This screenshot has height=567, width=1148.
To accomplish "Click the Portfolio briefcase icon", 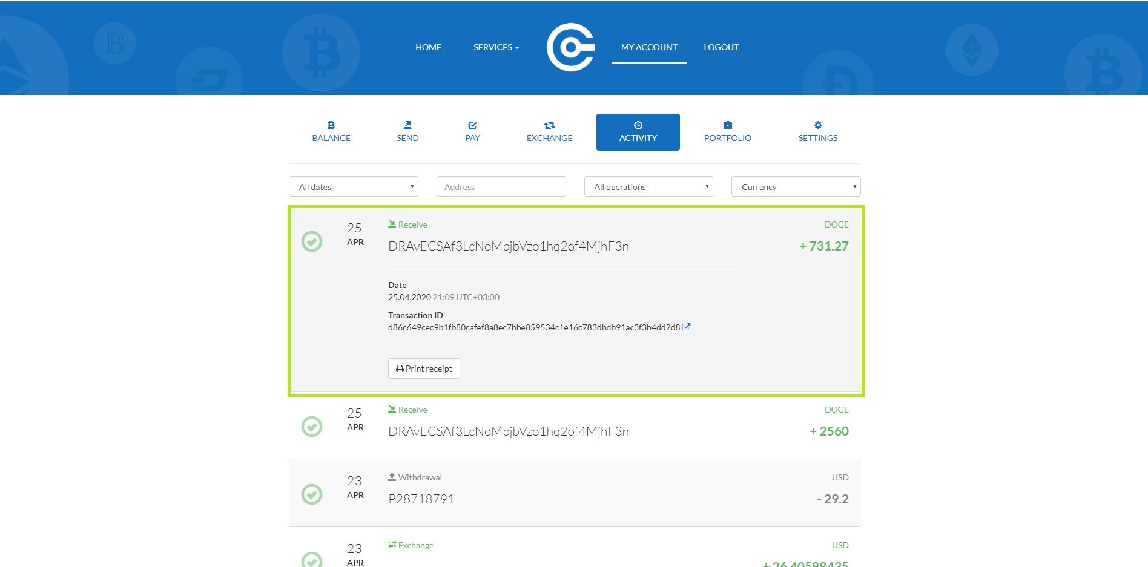I will pos(727,125).
